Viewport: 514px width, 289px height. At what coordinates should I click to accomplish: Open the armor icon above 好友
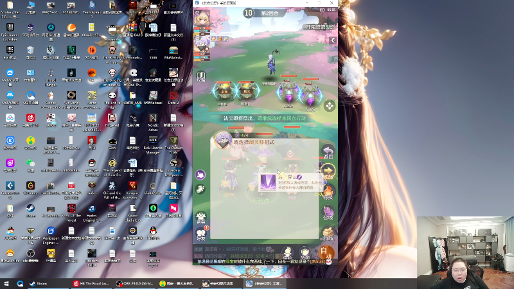click(x=200, y=218)
